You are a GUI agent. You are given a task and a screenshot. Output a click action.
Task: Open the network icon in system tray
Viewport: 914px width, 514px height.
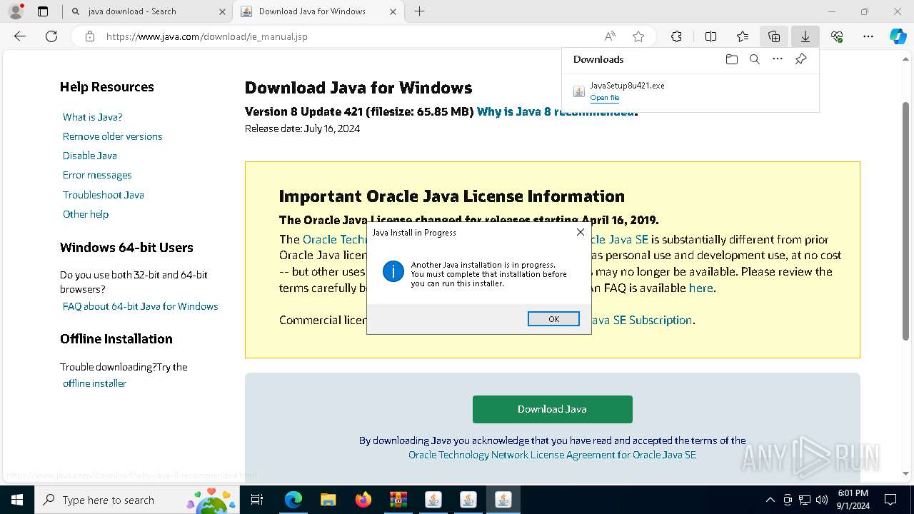point(805,500)
